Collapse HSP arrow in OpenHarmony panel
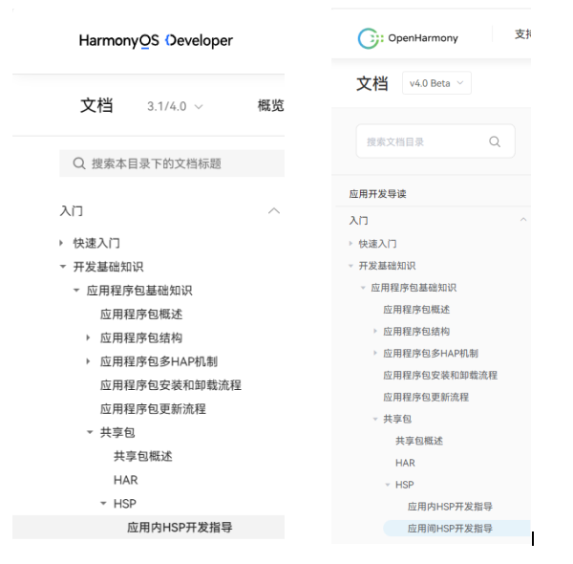573x564 pixels. (x=388, y=485)
